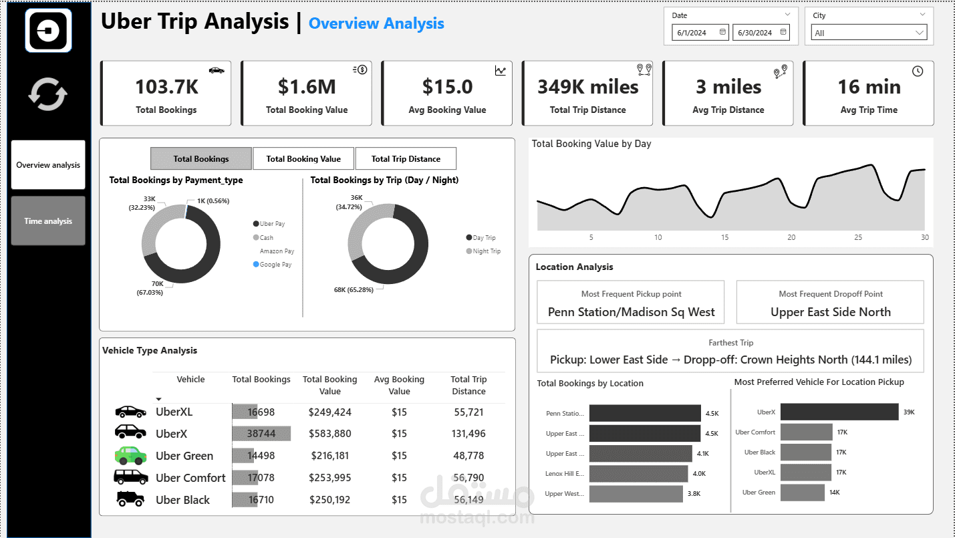
Task: Click the map pins icon on Total Trip Distance card
Action: coord(644,69)
